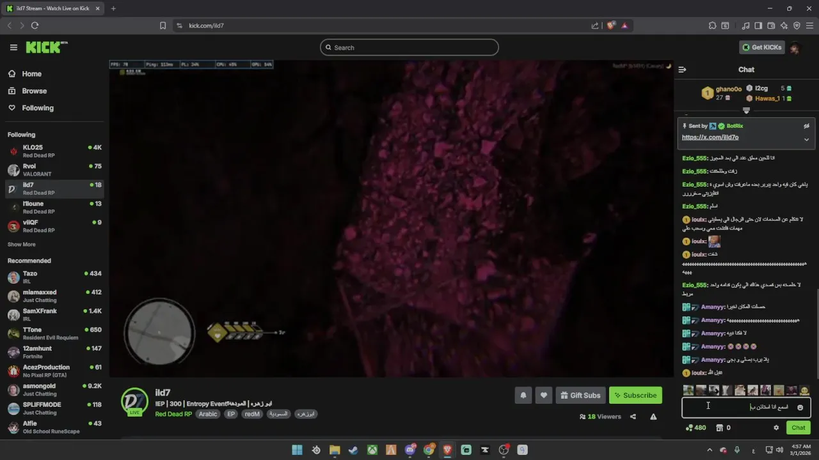819x460 pixels.
Task: Follow channel with heart button
Action: coord(544,395)
